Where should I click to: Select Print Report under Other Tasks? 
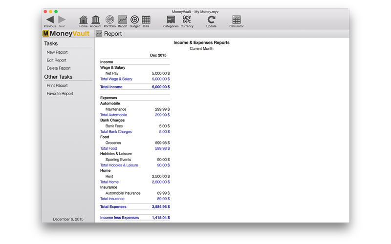[57, 85]
